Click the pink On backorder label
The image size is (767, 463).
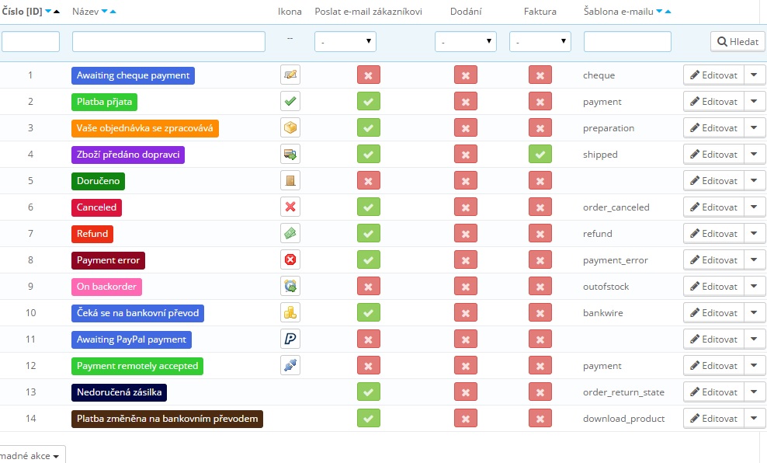pyautogui.click(x=106, y=287)
